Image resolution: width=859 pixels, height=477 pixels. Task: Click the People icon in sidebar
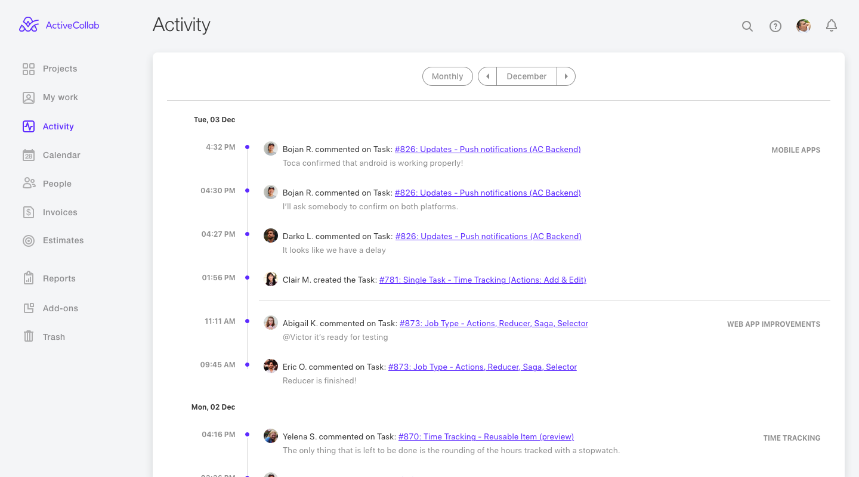29,183
